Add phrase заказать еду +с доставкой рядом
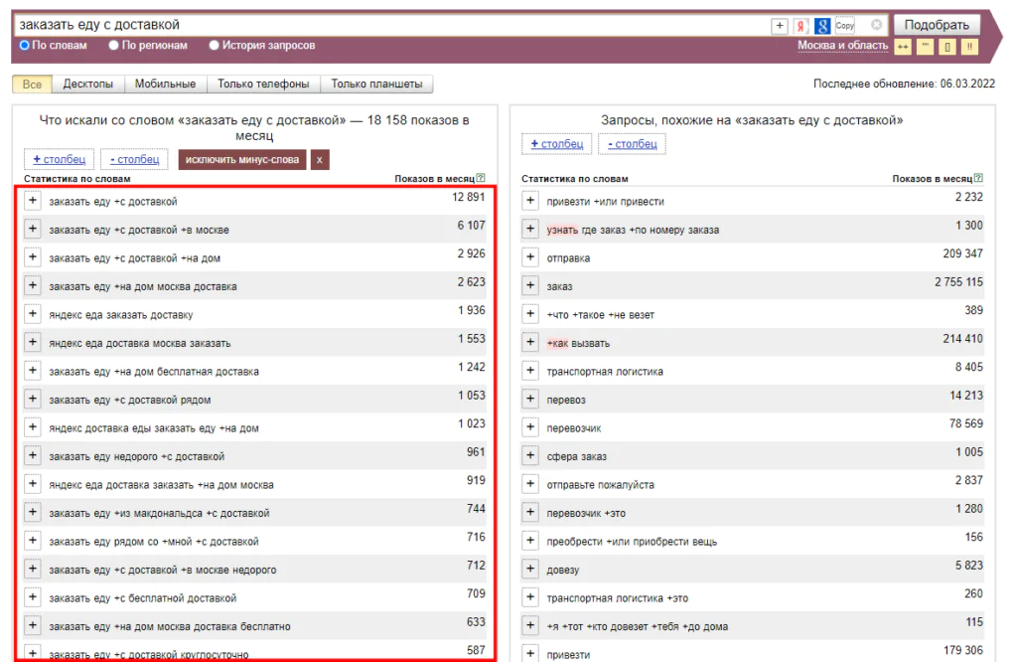Image resolution: width=1017 pixels, height=662 pixels. point(33,400)
